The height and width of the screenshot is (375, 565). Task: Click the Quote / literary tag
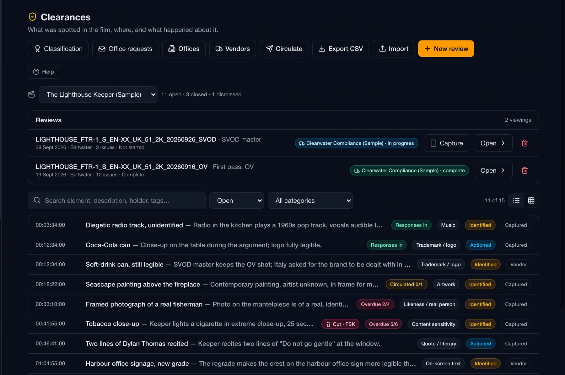coord(439,344)
